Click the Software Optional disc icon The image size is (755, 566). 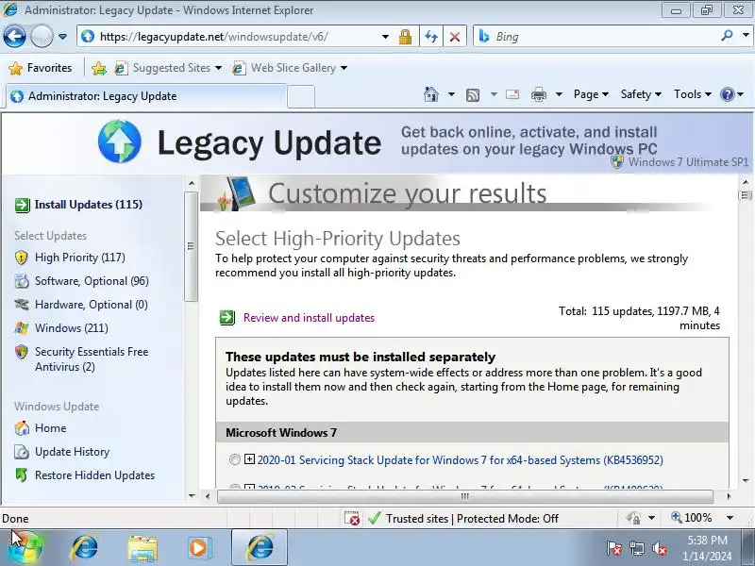point(21,281)
